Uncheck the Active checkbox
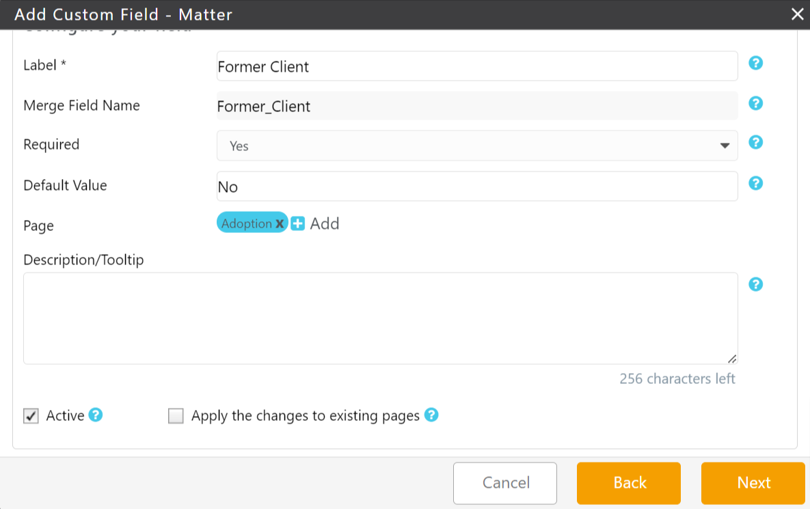Image resolution: width=810 pixels, height=509 pixels. tap(31, 416)
